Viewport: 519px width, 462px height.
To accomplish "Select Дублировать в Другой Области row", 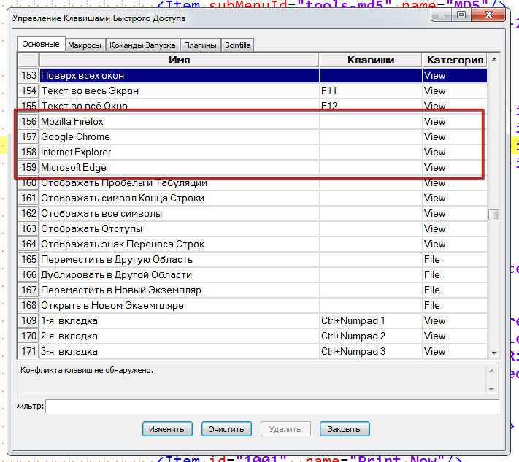I will (253, 274).
